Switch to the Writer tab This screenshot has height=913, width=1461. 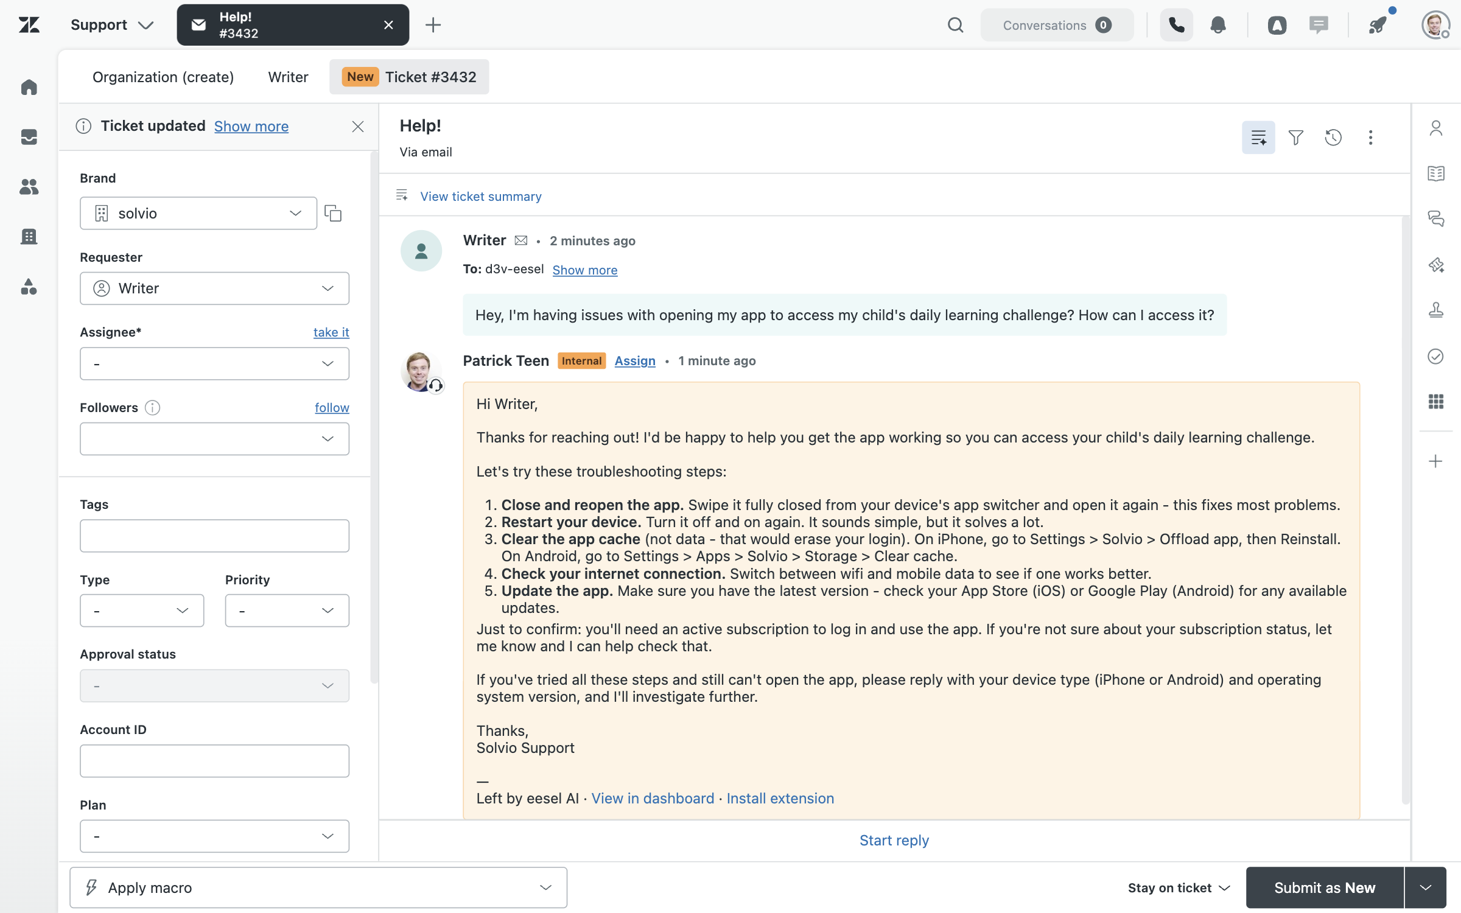[288, 77]
